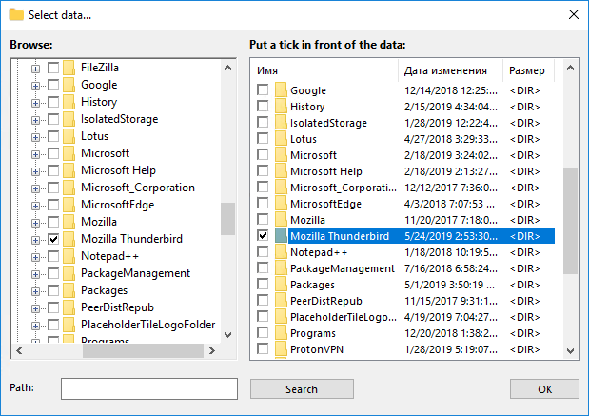Select Microsoft_Corporation name in Browse tree
Screen dimensions: 589x416
click(x=138, y=188)
